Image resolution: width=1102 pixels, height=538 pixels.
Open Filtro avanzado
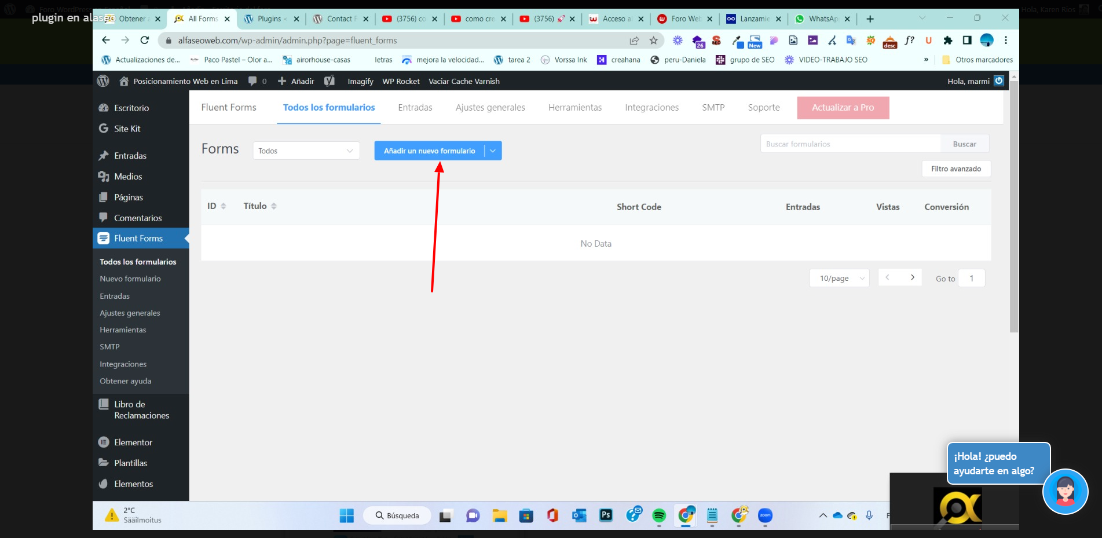point(956,169)
